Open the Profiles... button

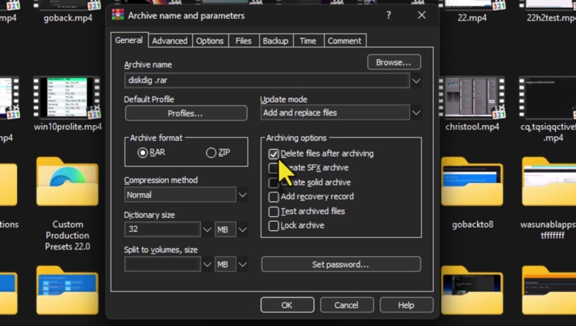click(x=186, y=113)
